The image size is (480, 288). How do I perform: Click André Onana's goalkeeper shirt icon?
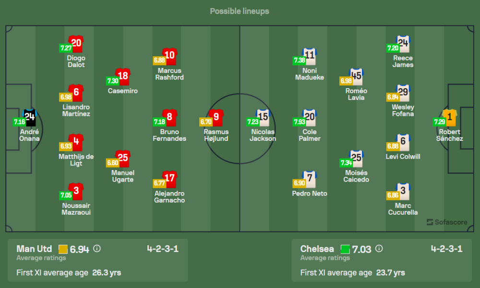coord(30,117)
